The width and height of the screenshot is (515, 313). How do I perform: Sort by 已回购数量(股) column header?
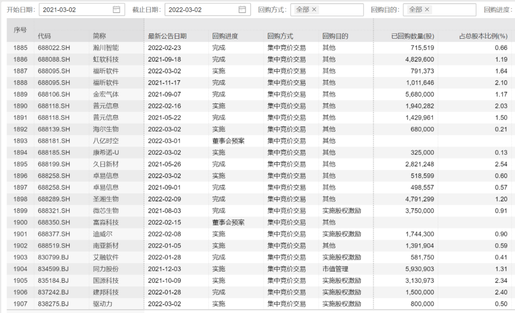pyautogui.click(x=412, y=36)
